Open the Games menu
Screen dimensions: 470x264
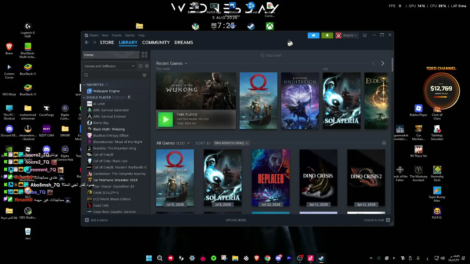coord(130,35)
